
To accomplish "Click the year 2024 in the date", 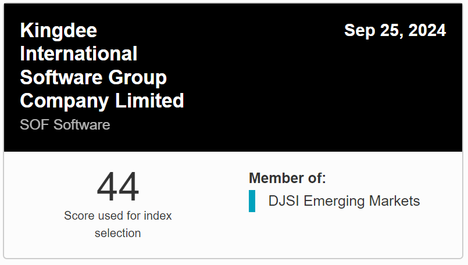I will click(x=427, y=31).
